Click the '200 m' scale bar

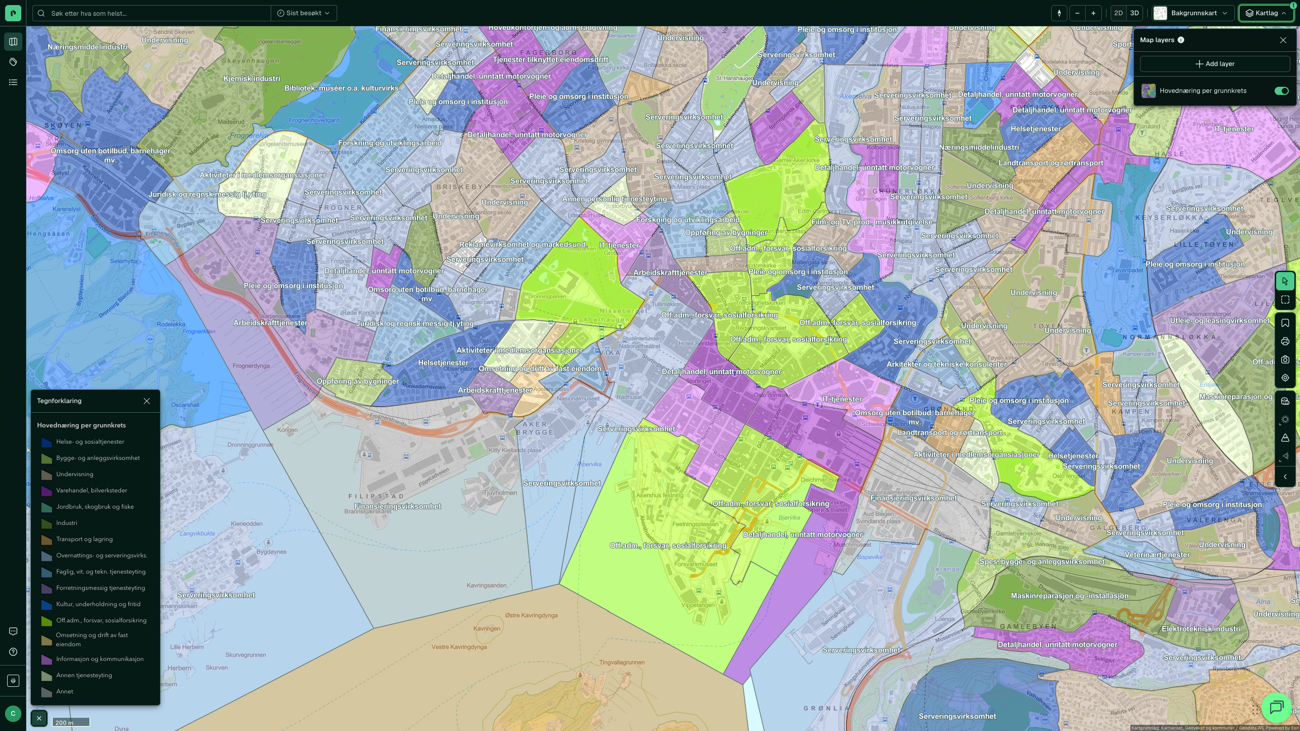tap(71, 722)
